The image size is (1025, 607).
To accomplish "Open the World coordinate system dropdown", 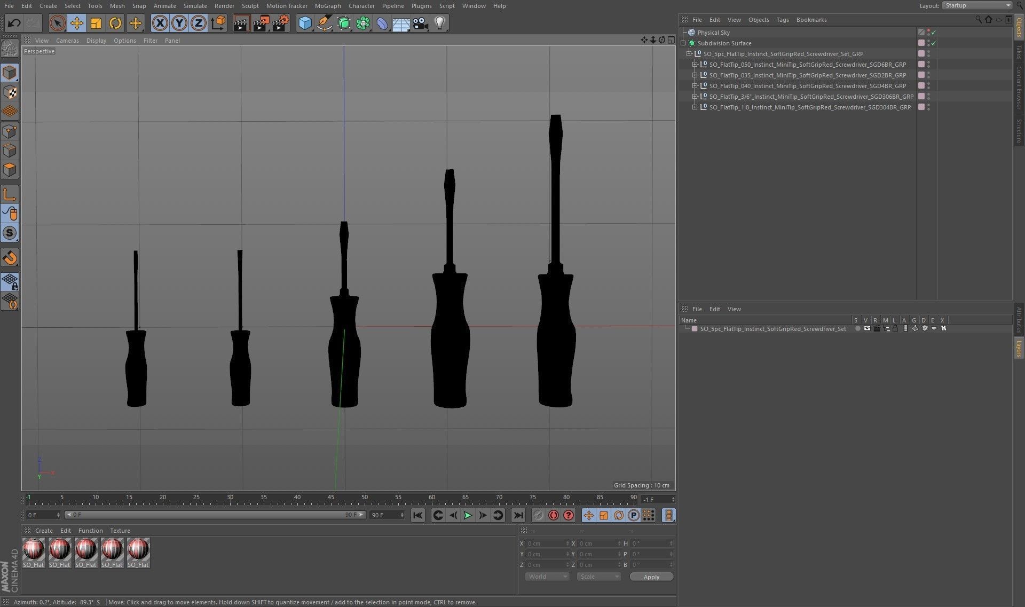I will [x=547, y=577].
